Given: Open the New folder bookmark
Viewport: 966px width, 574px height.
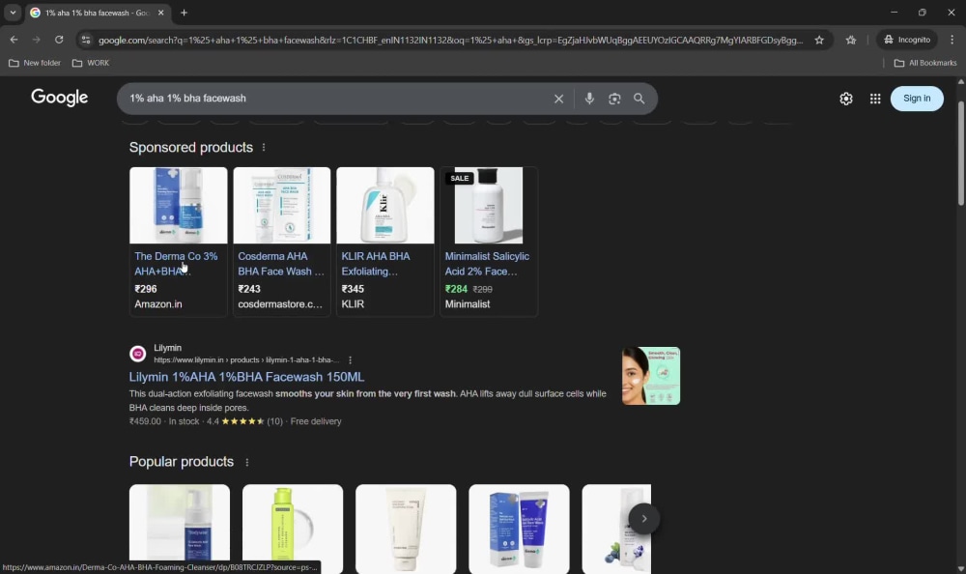Looking at the screenshot, I should click(35, 63).
